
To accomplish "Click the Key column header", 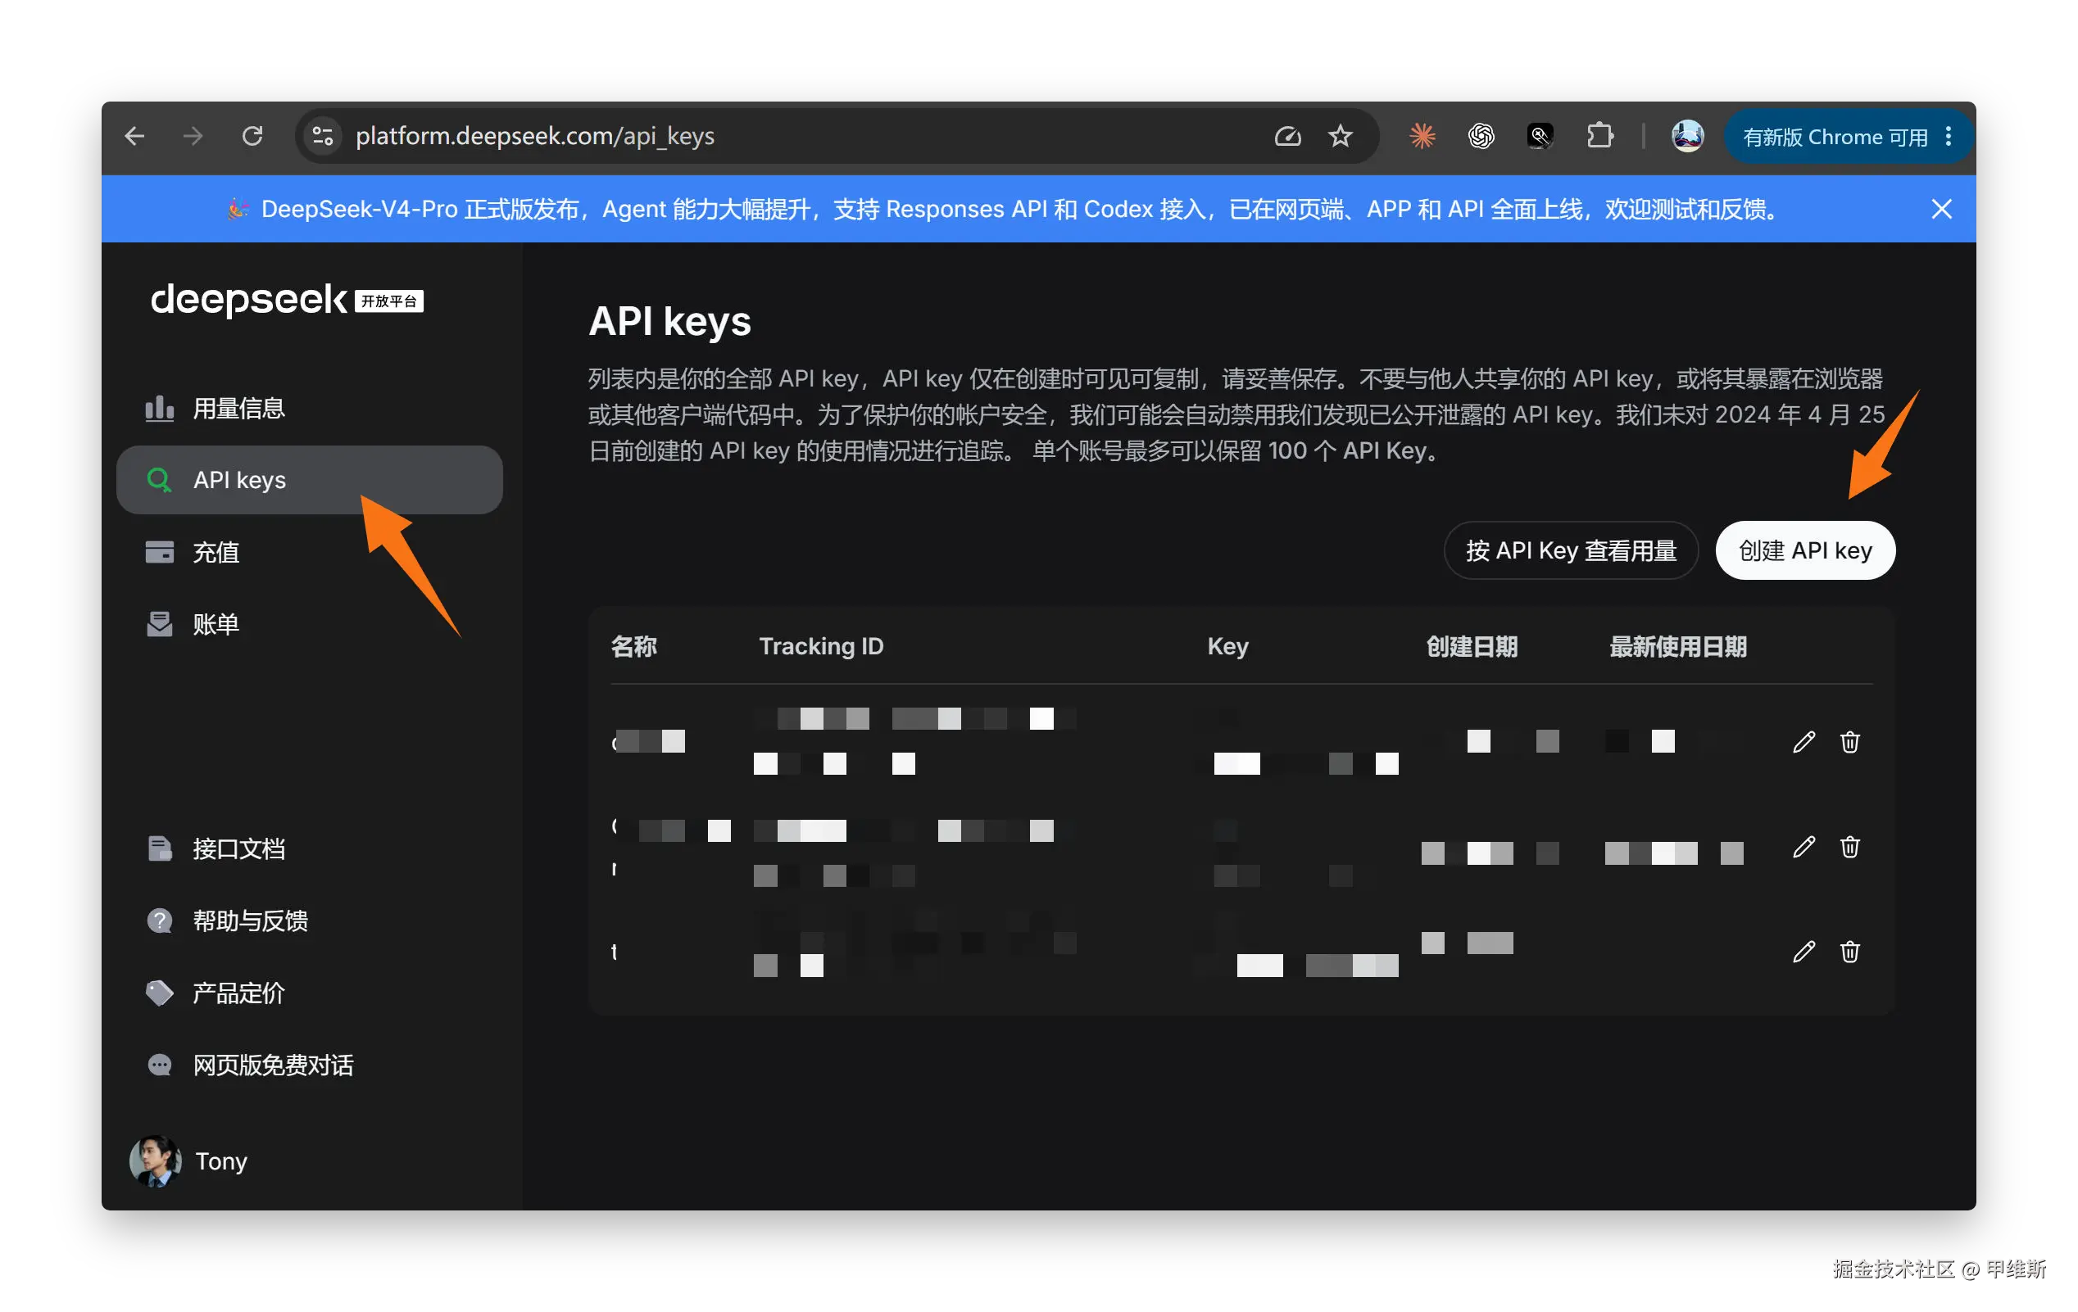I will pos(1227,646).
